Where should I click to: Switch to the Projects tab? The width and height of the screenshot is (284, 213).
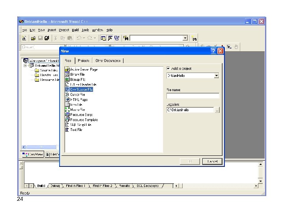[x=84, y=60]
